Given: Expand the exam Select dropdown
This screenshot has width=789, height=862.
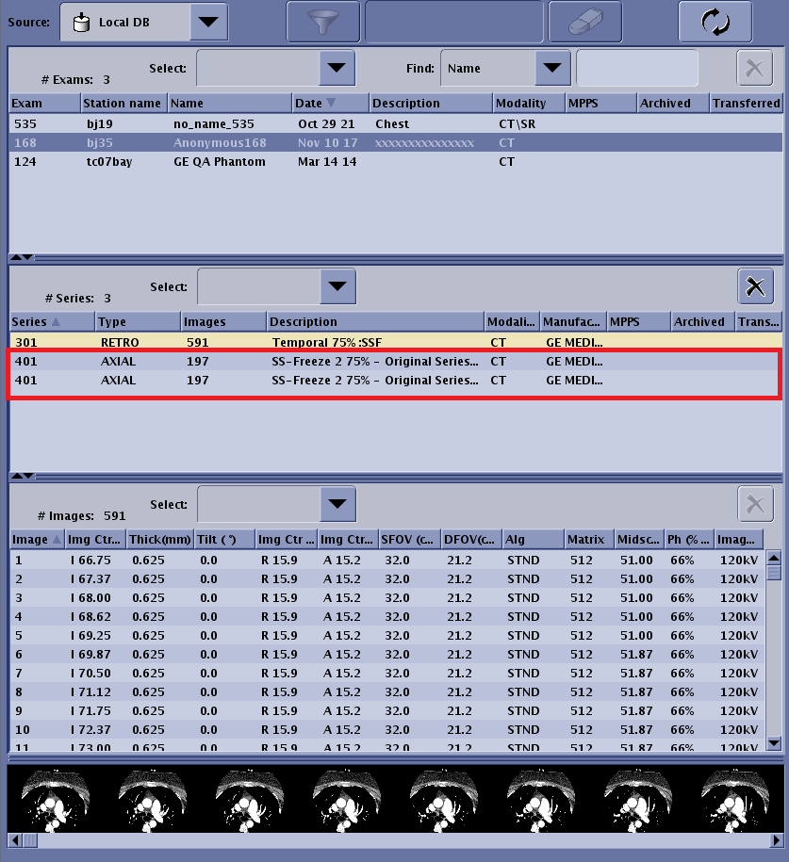Looking at the screenshot, I should tap(336, 68).
